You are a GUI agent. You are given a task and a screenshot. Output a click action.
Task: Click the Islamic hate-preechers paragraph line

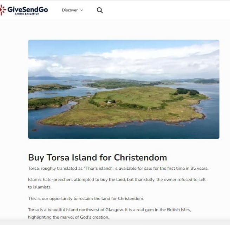click(x=117, y=180)
